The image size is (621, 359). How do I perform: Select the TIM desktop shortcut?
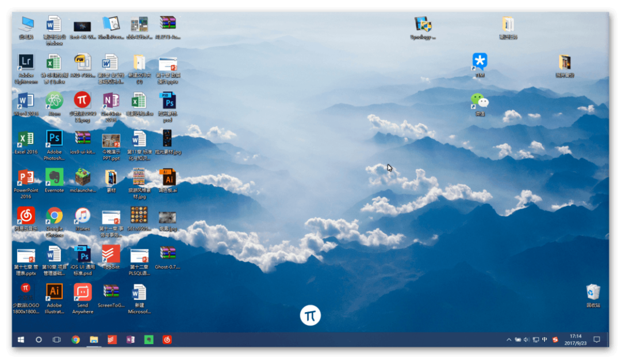pyautogui.click(x=480, y=65)
